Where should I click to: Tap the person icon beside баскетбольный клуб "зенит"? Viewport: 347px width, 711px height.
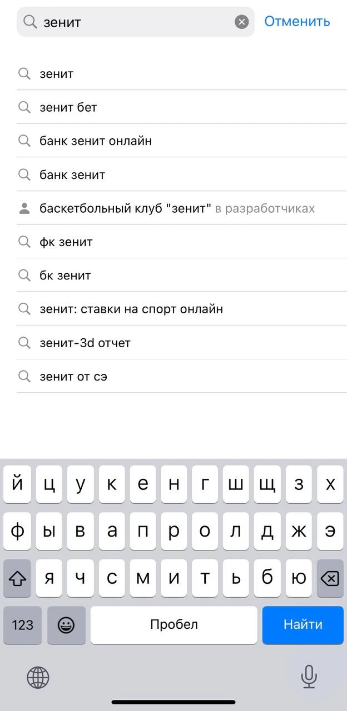pyautogui.click(x=24, y=208)
